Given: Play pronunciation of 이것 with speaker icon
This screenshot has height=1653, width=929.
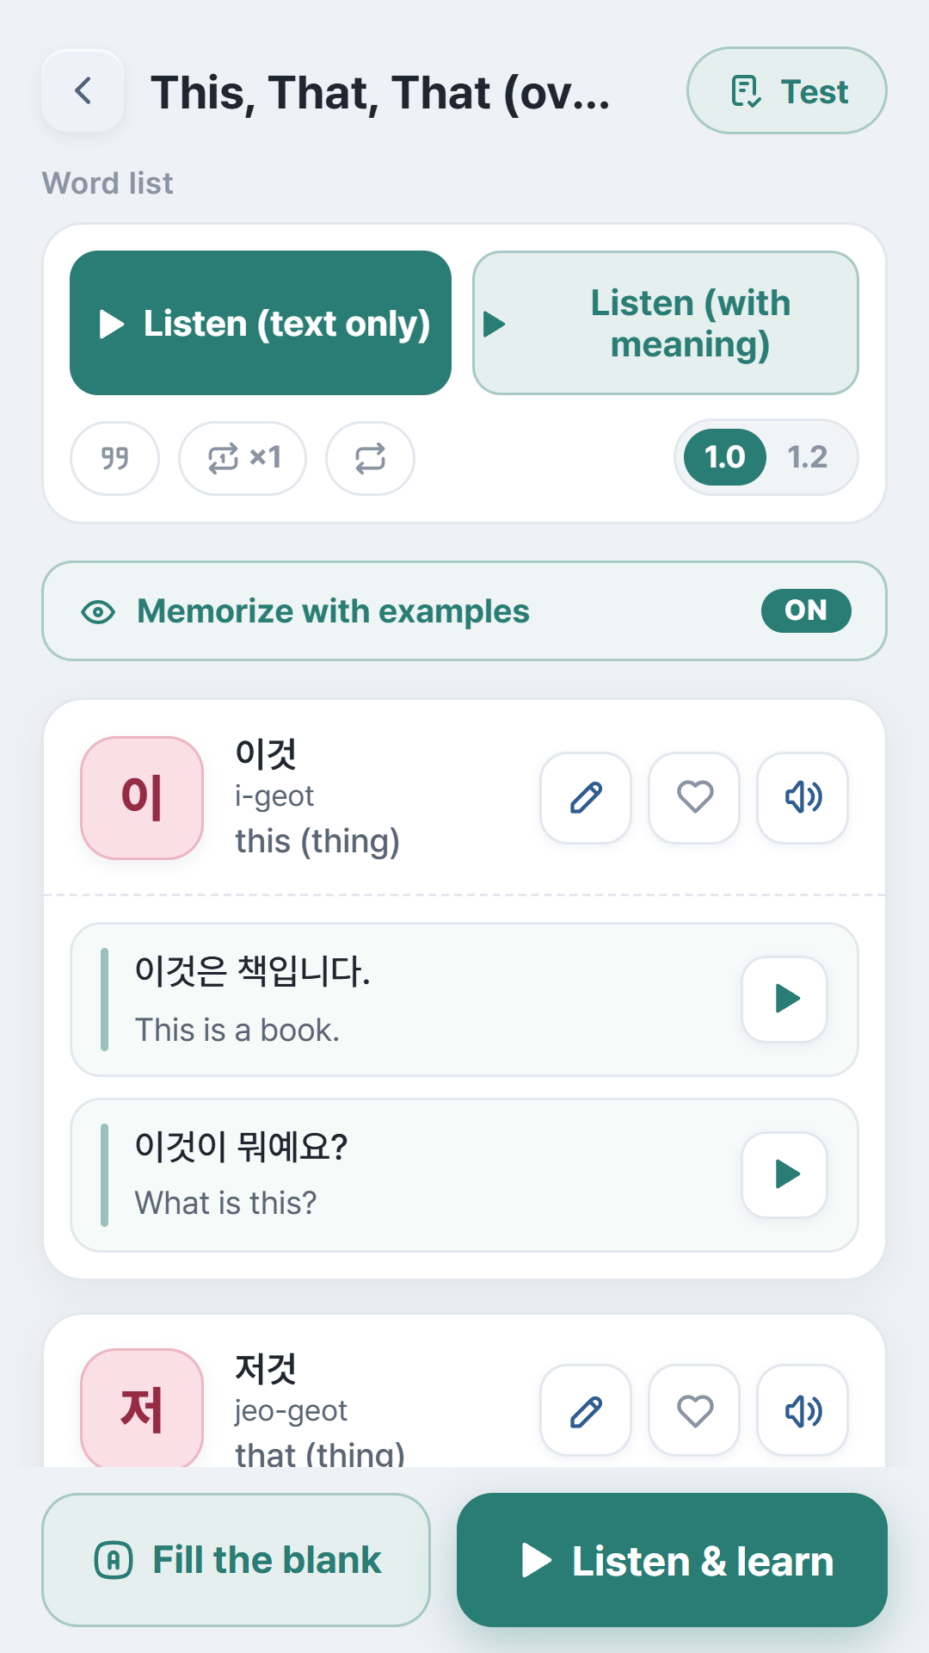Looking at the screenshot, I should point(803,797).
